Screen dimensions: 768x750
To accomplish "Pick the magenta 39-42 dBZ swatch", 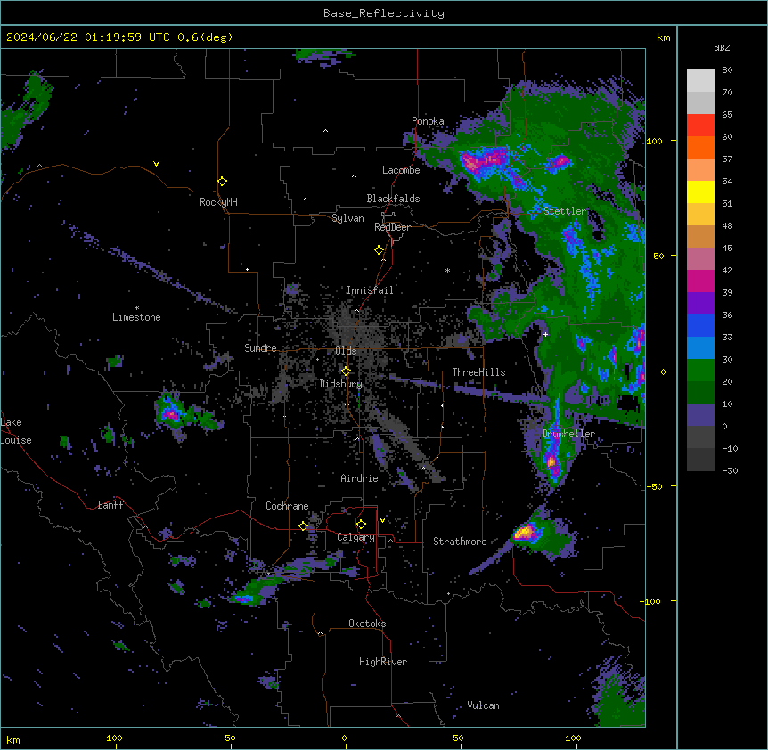I will click(x=700, y=281).
